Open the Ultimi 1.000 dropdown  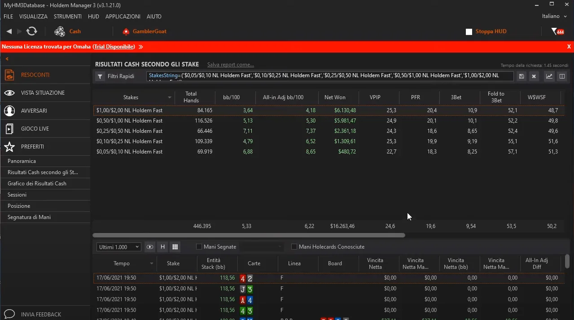click(x=118, y=247)
